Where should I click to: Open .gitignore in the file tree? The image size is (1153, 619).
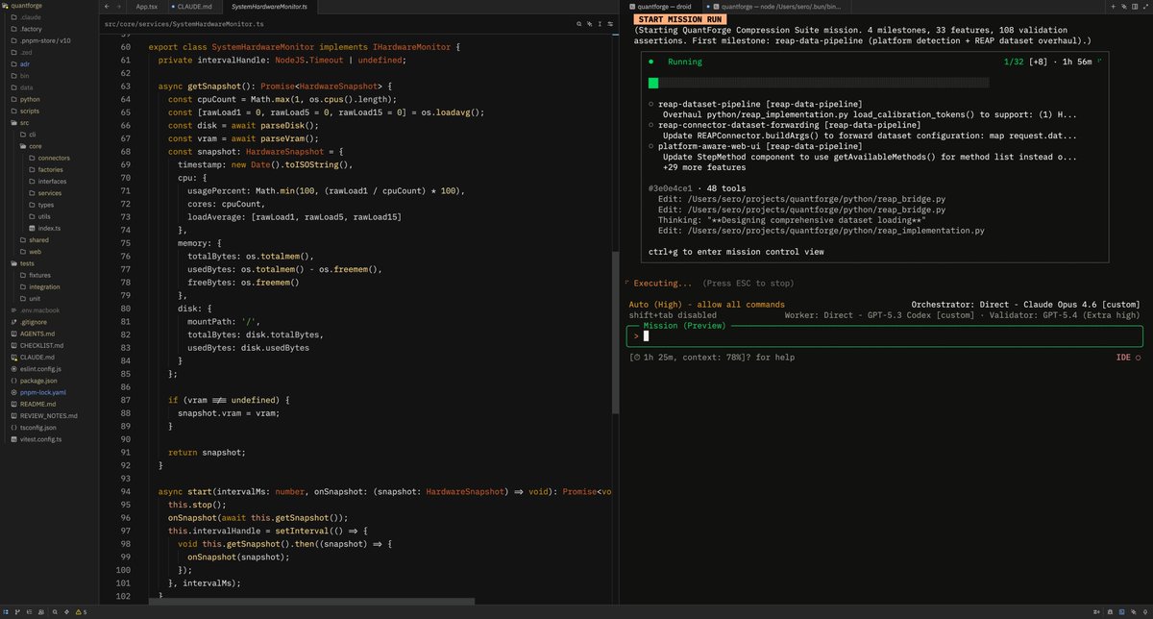coord(34,321)
